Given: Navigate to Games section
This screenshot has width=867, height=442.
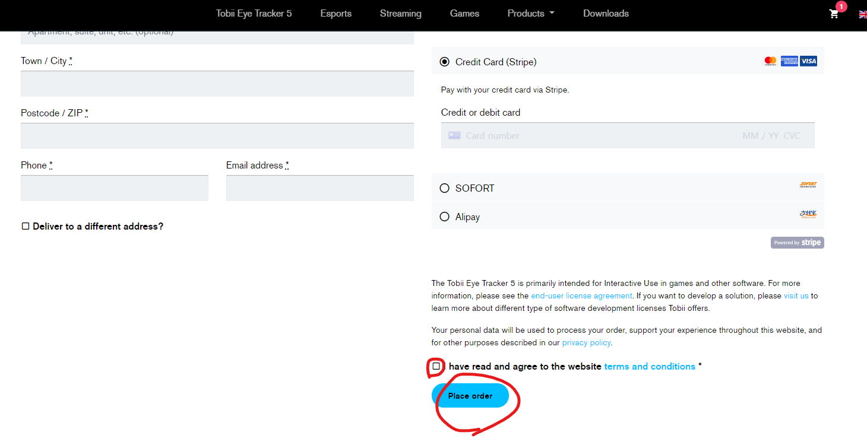Looking at the screenshot, I should pyautogui.click(x=464, y=14).
